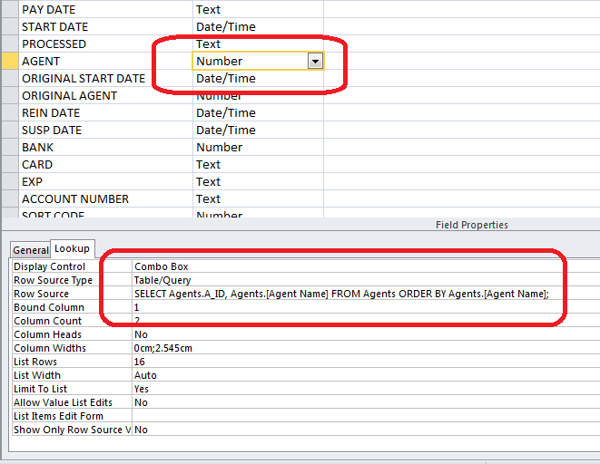
Task: Click the Column Heads property label
Action: click(x=48, y=334)
